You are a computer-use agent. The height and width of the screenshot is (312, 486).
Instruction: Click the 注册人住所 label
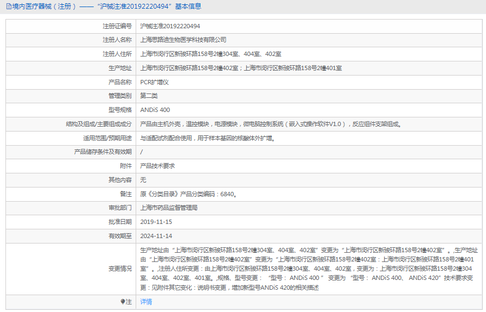pyautogui.click(x=117, y=54)
